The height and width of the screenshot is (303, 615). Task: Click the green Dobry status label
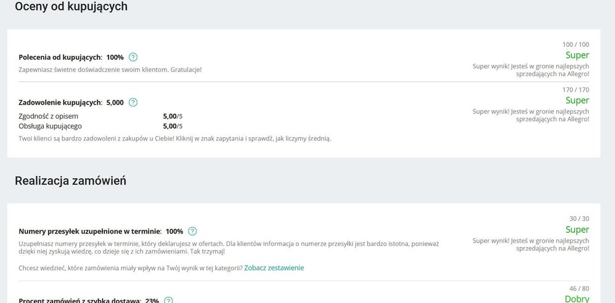click(x=577, y=299)
